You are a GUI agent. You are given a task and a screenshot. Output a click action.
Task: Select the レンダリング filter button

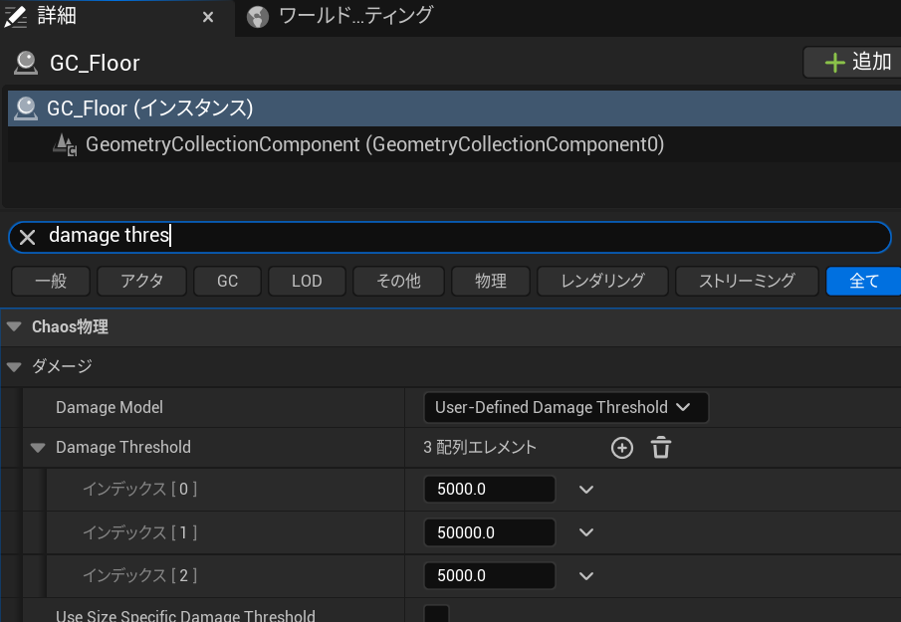(602, 282)
